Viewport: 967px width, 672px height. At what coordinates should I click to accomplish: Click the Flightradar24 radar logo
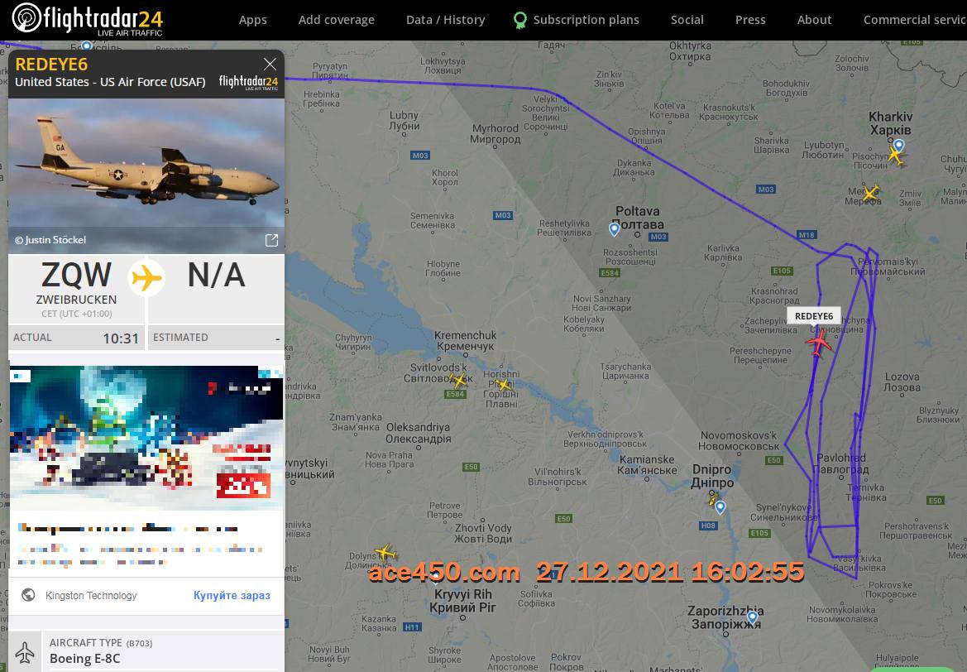(x=26, y=18)
